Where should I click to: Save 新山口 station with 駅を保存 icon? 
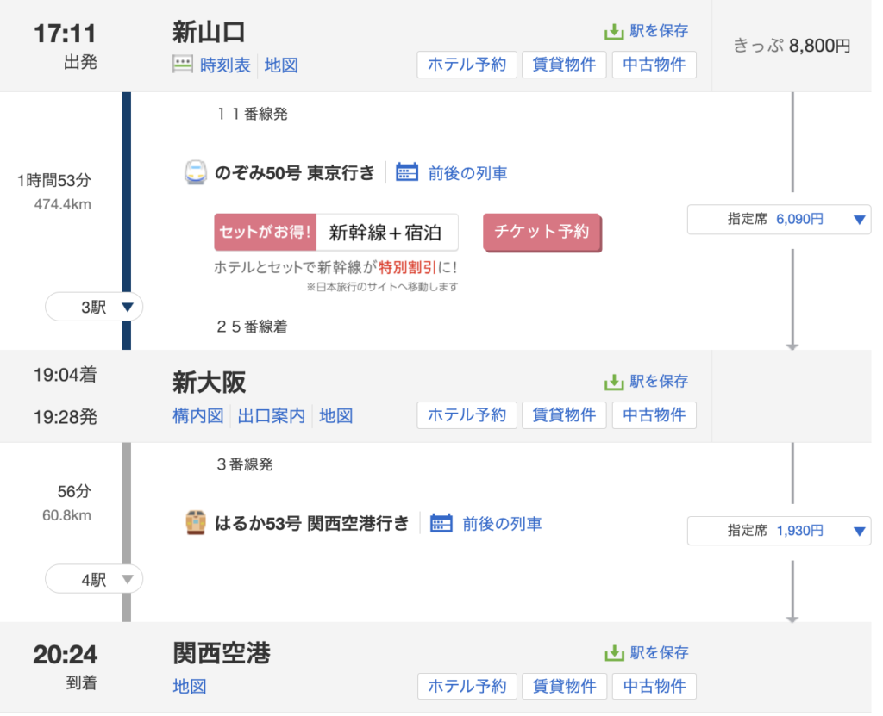click(x=613, y=32)
